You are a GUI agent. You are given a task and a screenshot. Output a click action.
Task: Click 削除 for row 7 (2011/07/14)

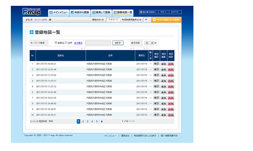pyautogui.click(x=171, y=98)
